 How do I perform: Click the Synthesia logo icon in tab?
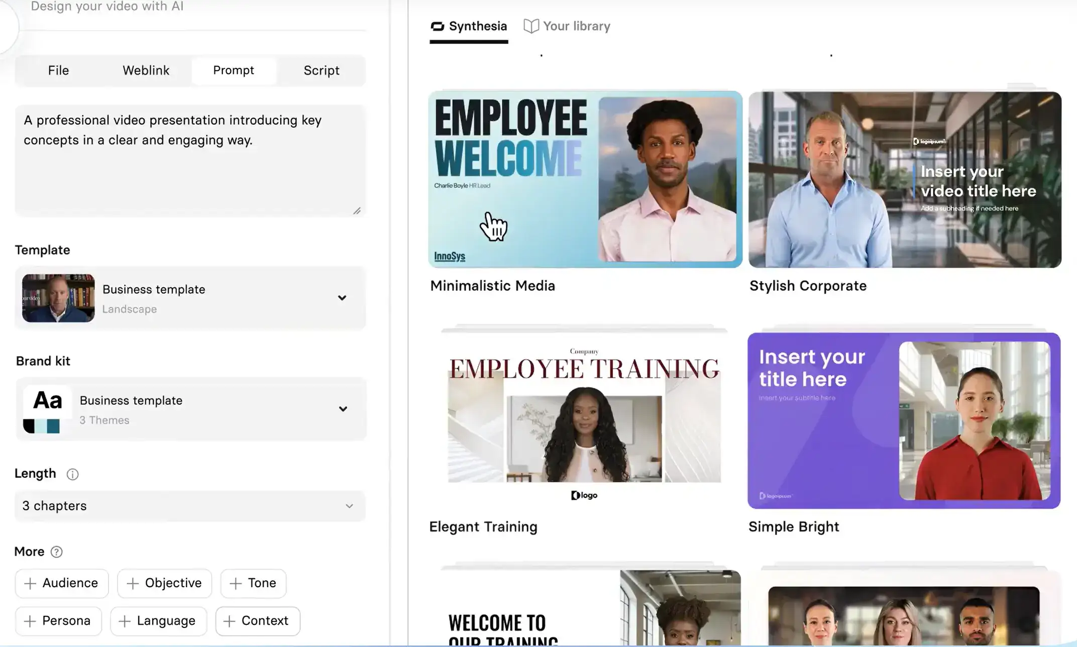click(x=438, y=26)
